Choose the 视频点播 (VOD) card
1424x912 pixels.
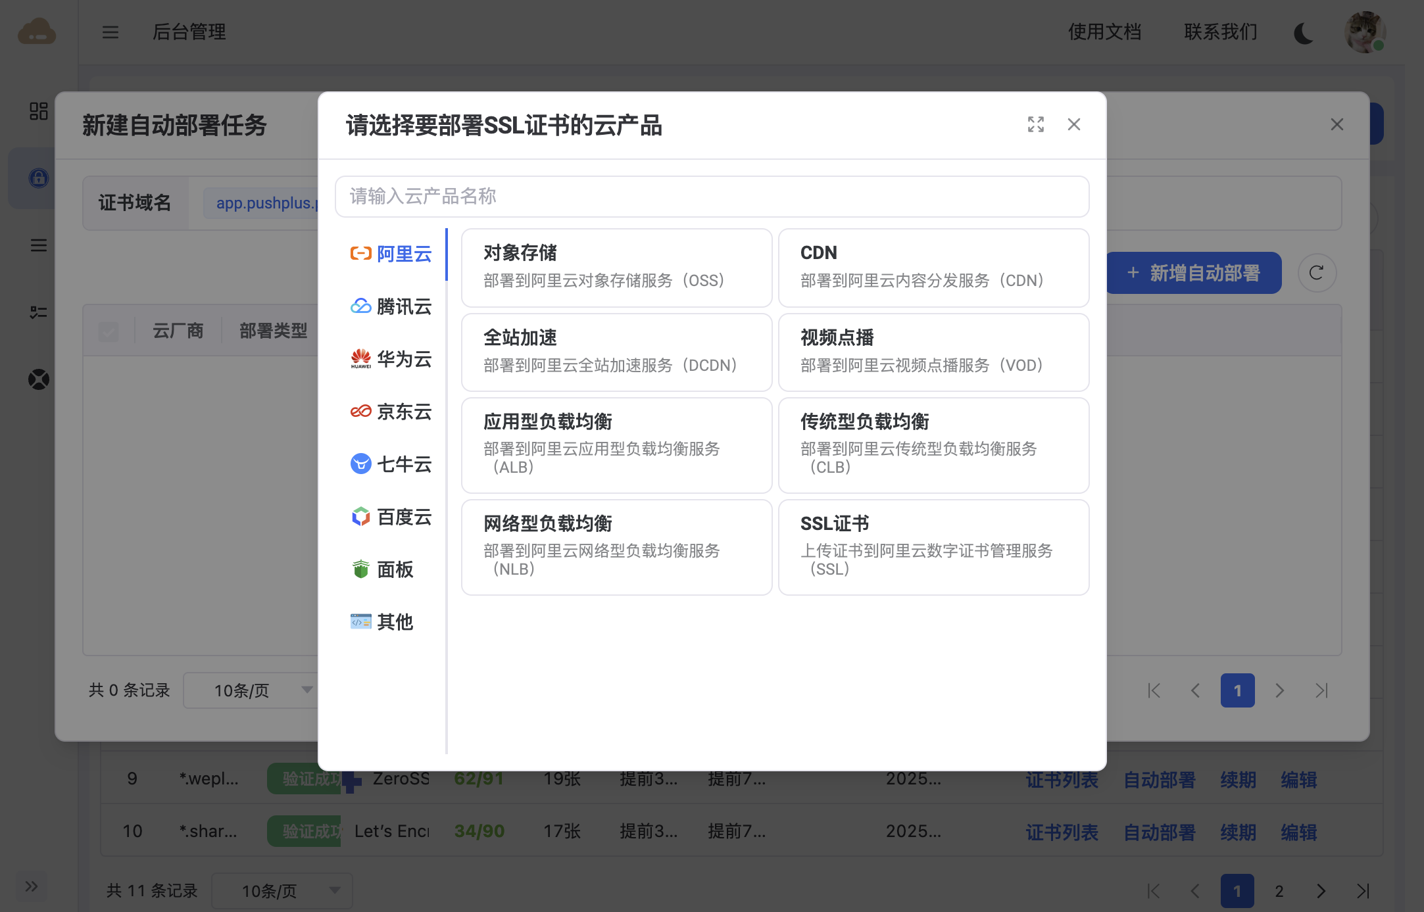(x=933, y=352)
